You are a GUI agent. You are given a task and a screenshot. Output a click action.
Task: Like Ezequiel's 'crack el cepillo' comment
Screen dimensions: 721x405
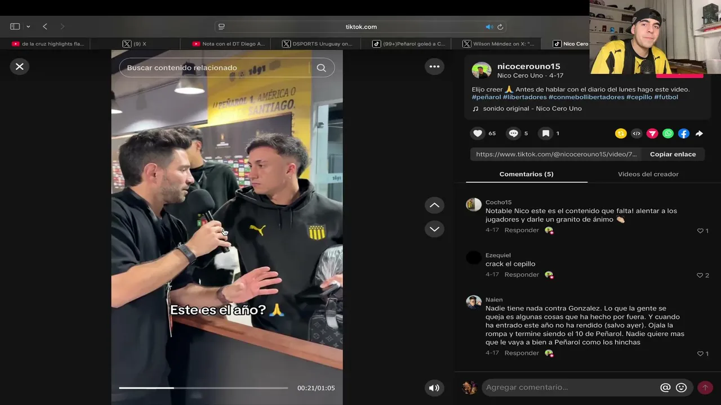(x=701, y=275)
